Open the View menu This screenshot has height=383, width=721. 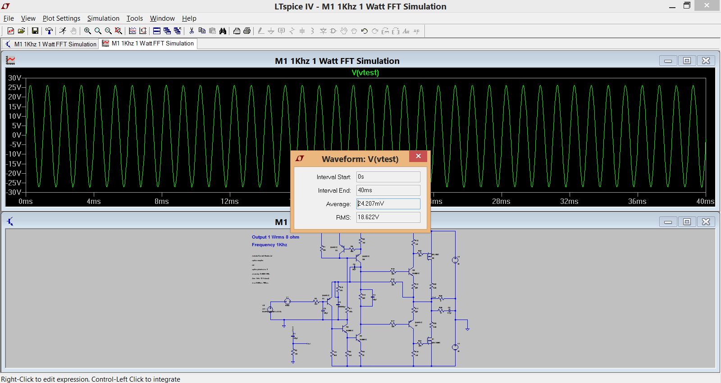click(x=28, y=18)
